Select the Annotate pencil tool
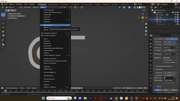The image size is (180, 101). point(3,40)
